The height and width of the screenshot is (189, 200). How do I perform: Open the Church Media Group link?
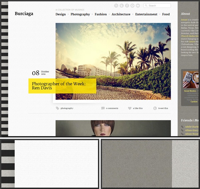pos(190,36)
